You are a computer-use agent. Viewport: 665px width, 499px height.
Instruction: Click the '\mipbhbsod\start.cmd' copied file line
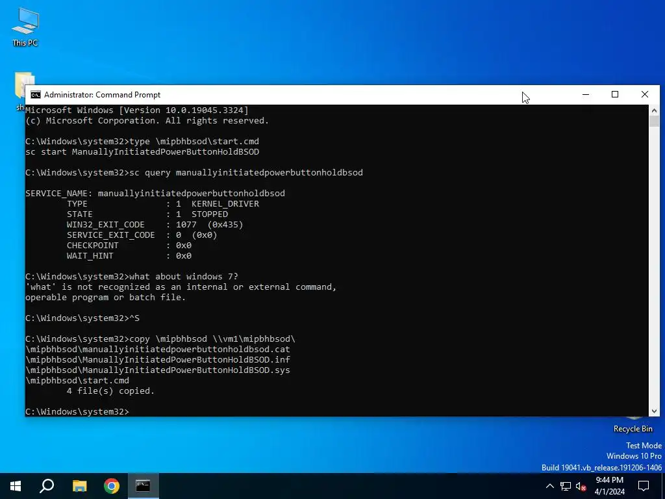(x=77, y=381)
